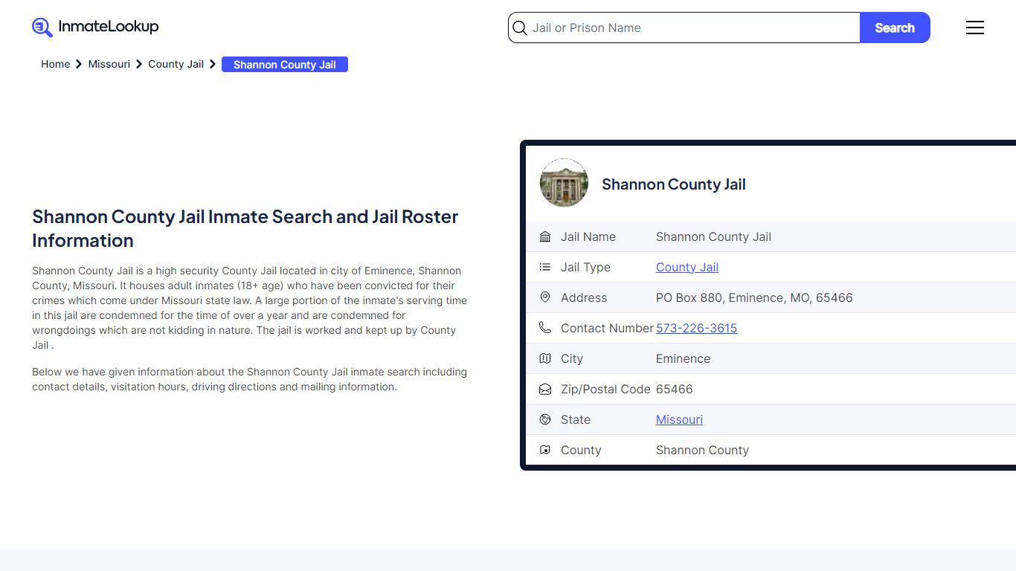Open the hamburger menu

coord(974,28)
